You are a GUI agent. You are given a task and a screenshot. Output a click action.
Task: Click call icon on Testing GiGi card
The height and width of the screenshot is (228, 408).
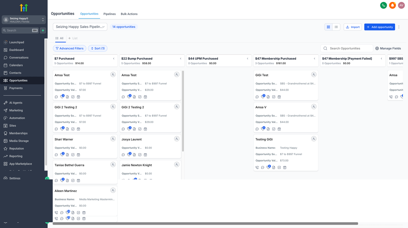click(x=257, y=167)
